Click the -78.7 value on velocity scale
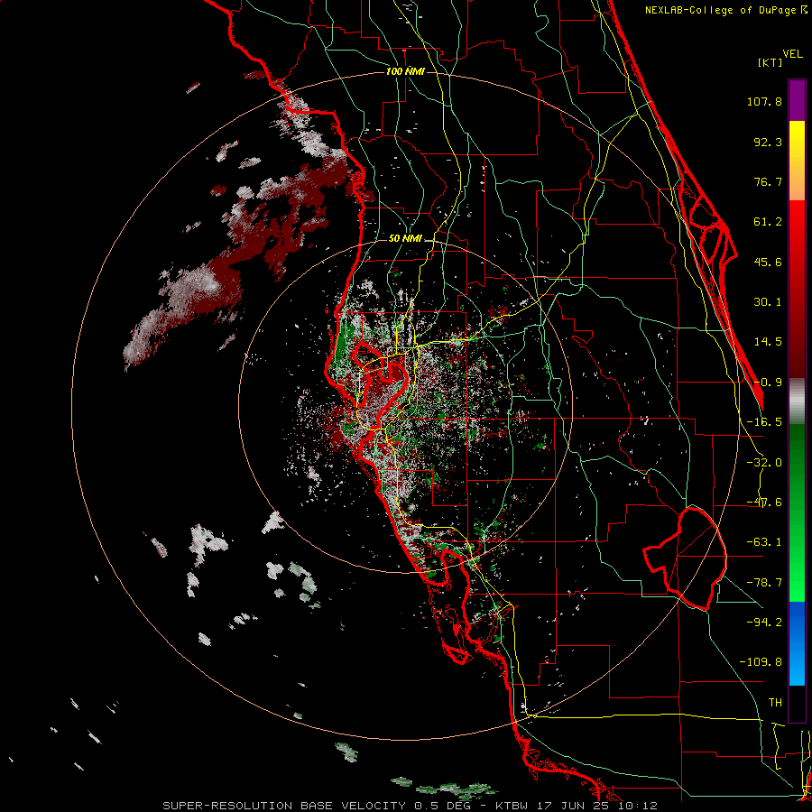The height and width of the screenshot is (812, 812). (x=764, y=583)
